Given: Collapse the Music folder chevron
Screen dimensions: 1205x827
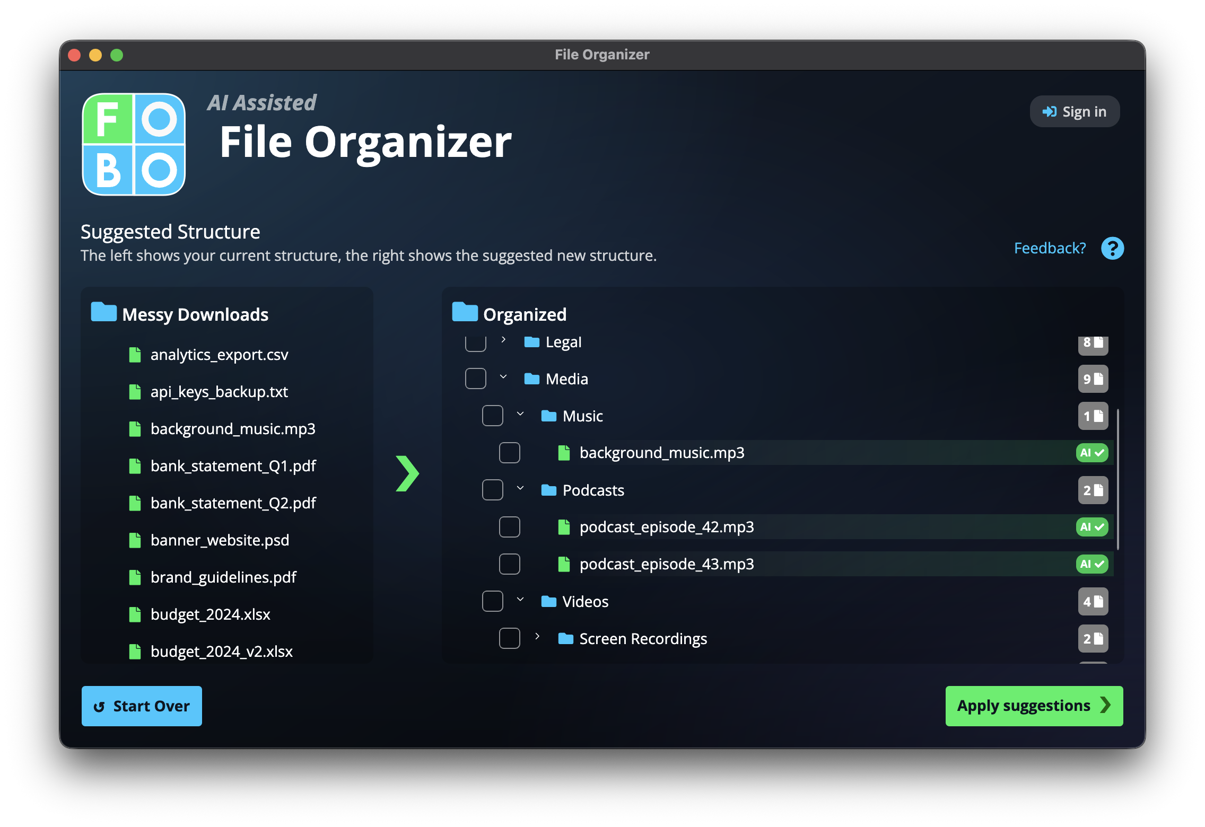Looking at the screenshot, I should tap(520, 414).
